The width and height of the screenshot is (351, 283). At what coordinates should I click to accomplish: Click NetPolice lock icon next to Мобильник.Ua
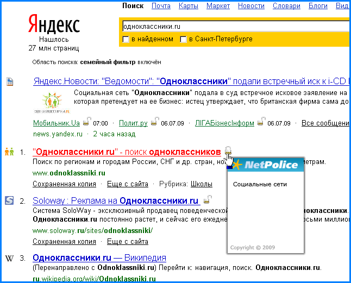pyautogui.click(x=87, y=121)
